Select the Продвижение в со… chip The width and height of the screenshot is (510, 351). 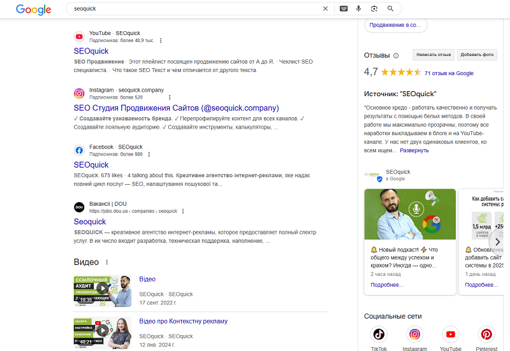click(395, 25)
